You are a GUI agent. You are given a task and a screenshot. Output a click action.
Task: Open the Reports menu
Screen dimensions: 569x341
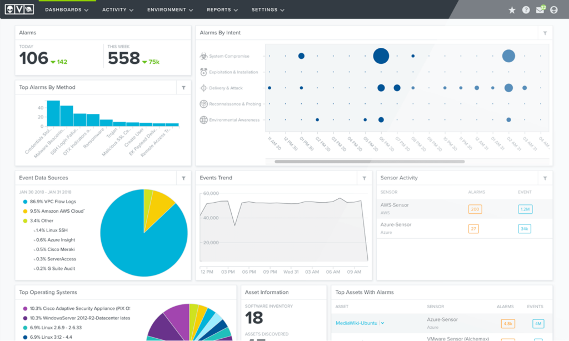[x=222, y=10]
